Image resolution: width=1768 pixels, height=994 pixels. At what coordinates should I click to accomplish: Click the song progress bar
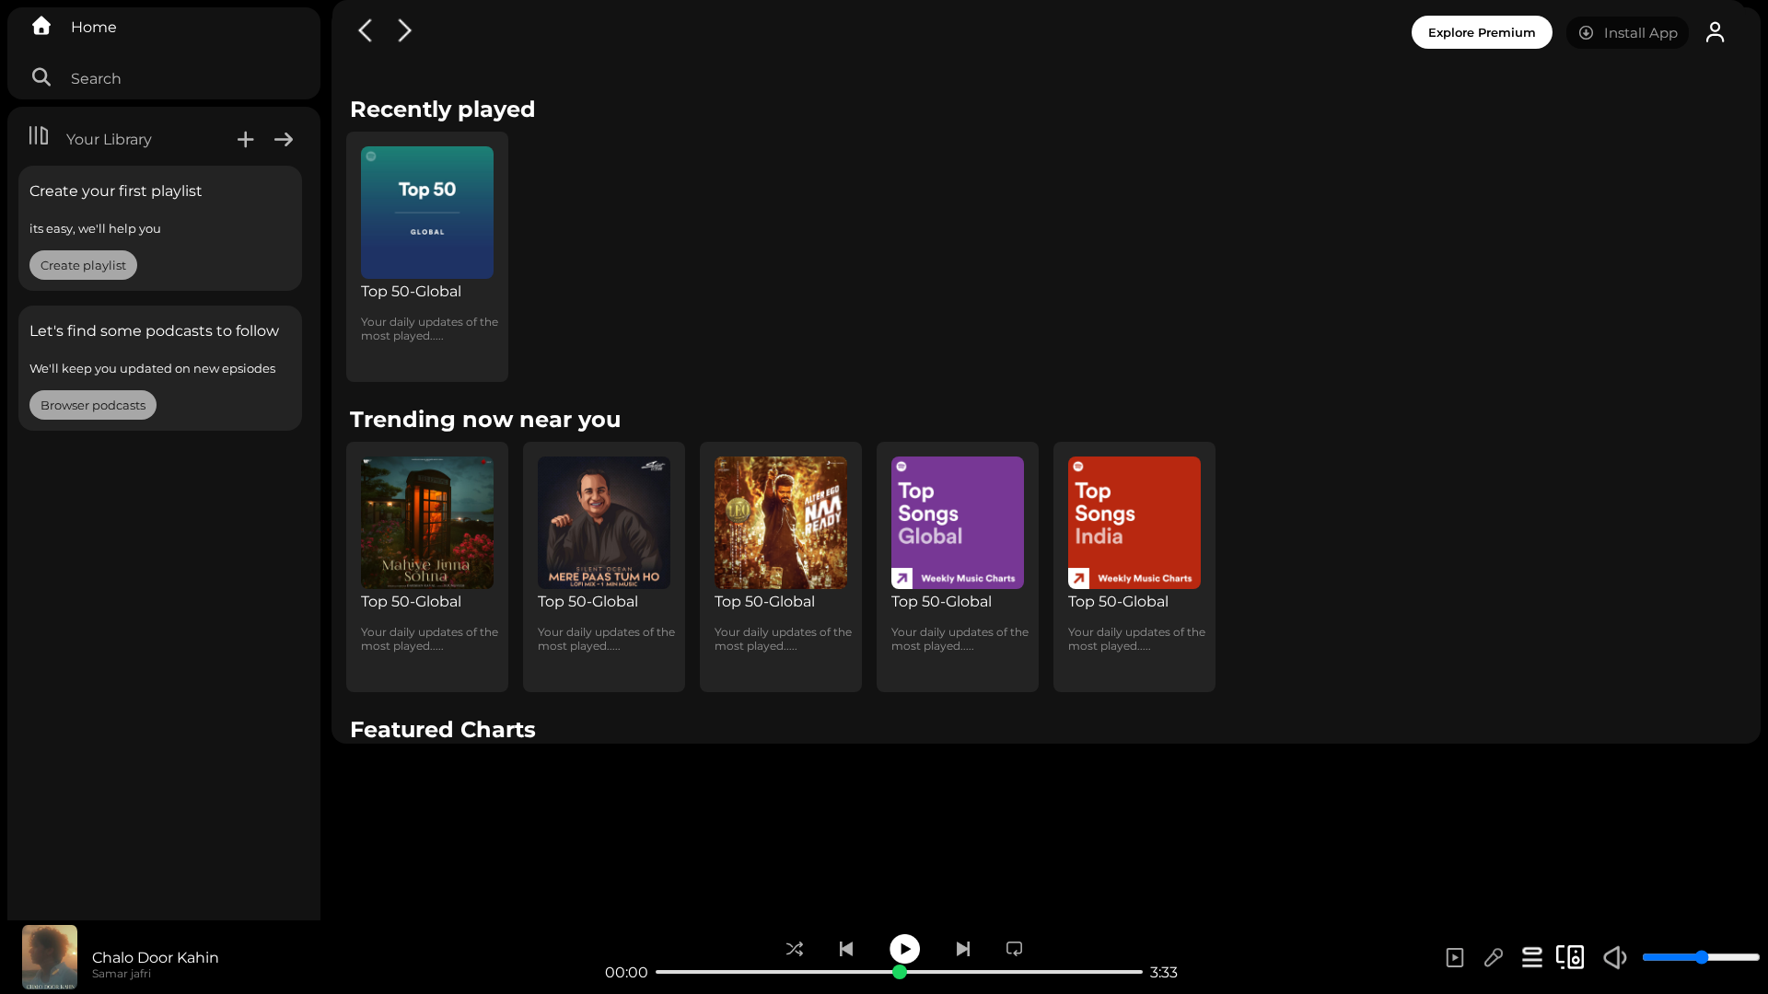click(899, 972)
